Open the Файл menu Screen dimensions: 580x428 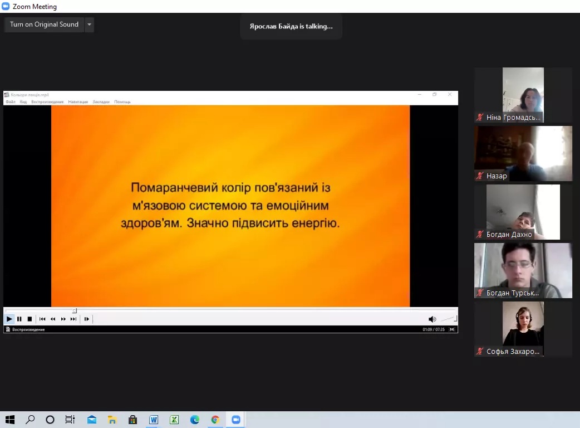(x=11, y=102)
